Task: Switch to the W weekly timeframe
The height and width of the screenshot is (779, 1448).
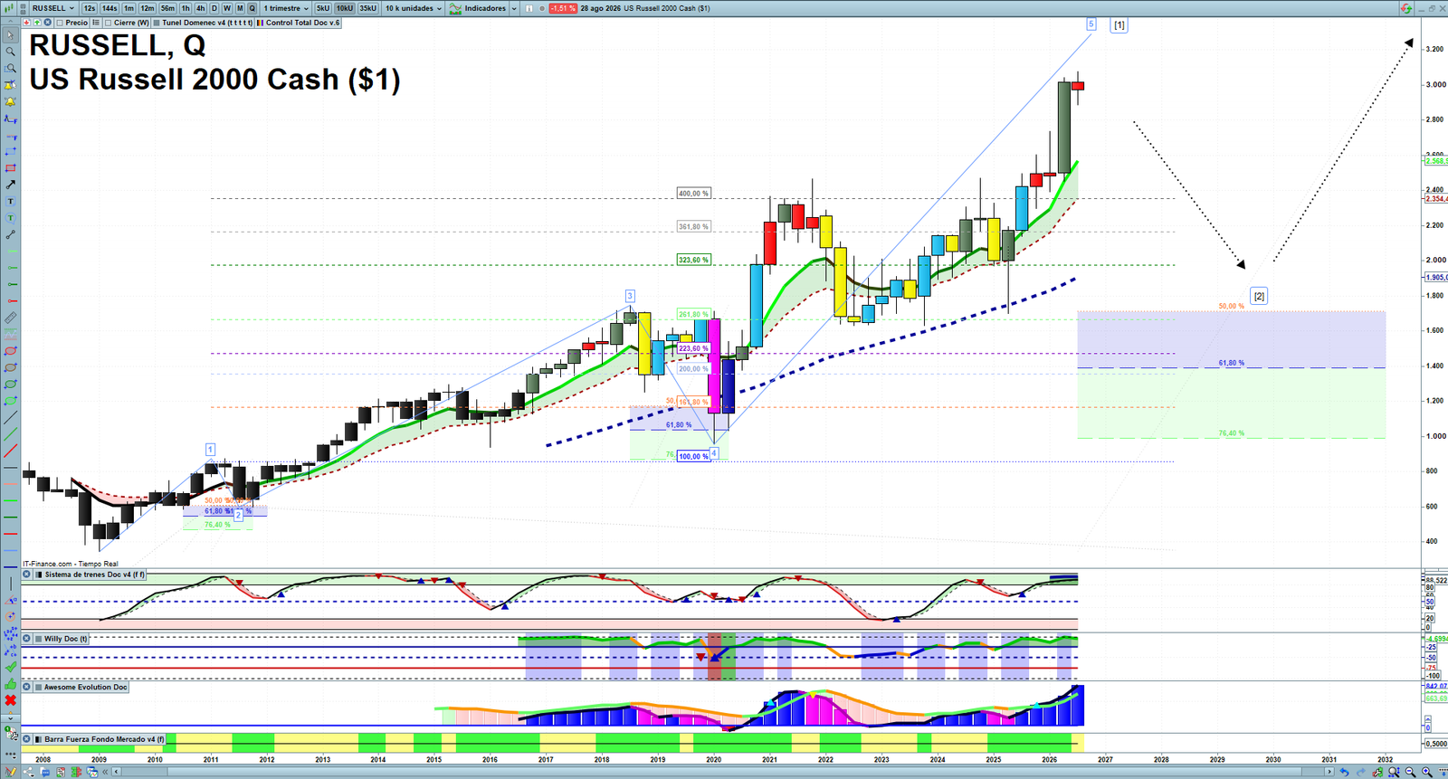Action: click(x=227, y=8)
